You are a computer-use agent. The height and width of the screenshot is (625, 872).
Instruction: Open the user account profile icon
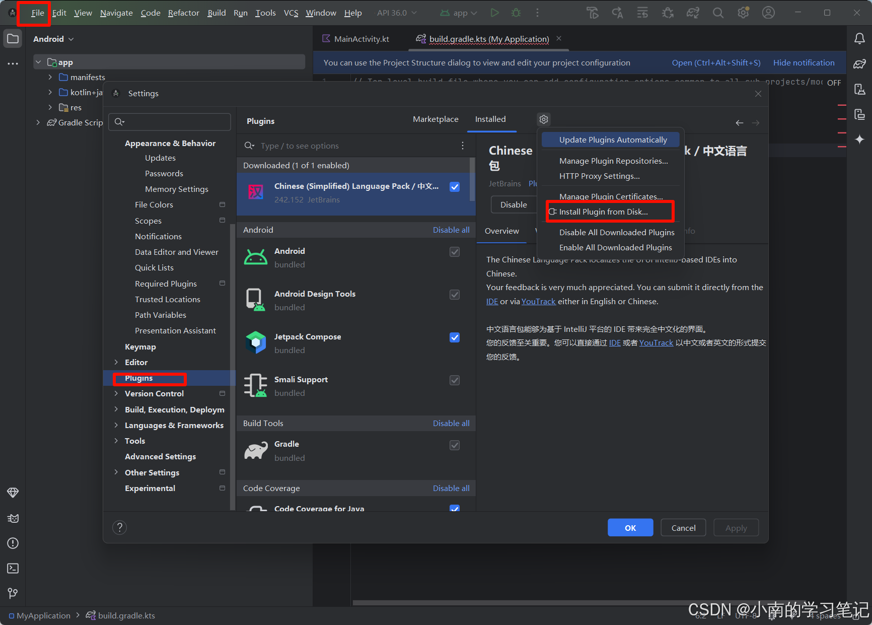point(768,13)
